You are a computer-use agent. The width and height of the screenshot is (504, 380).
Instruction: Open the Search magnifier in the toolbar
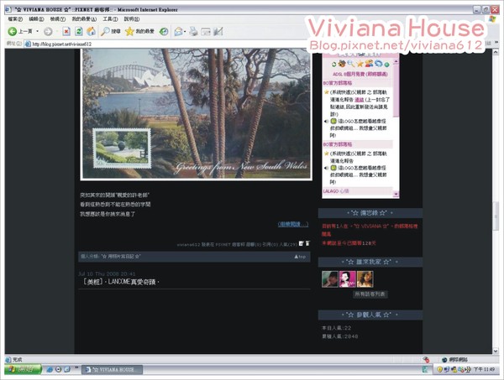105,31
